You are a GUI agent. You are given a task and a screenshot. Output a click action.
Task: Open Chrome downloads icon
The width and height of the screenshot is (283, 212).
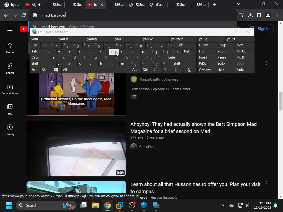[250, 15]
